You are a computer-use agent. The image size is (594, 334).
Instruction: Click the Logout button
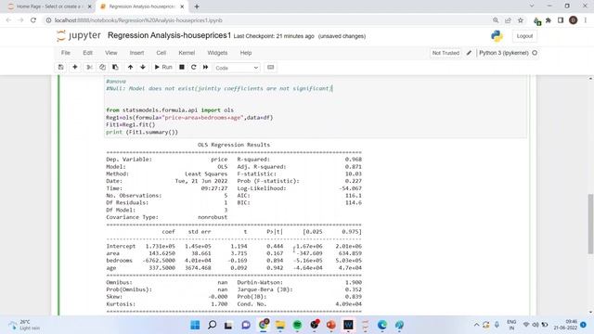(x=524, y=36)
